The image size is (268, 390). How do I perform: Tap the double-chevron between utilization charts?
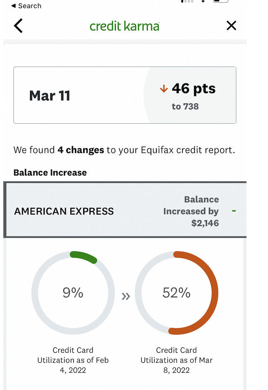[x=126, y=296]
